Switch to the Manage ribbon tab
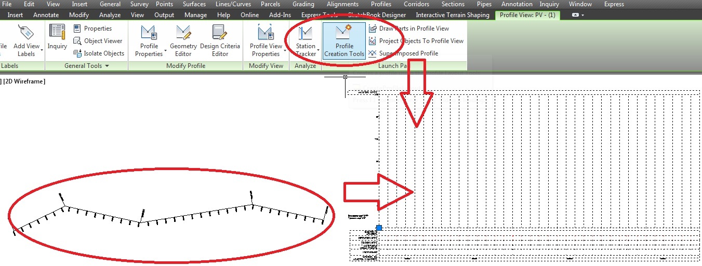 click(195, 15)
